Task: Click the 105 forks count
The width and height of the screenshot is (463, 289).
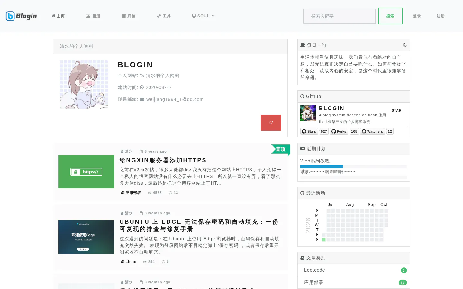Action: (x=354, y=131)
